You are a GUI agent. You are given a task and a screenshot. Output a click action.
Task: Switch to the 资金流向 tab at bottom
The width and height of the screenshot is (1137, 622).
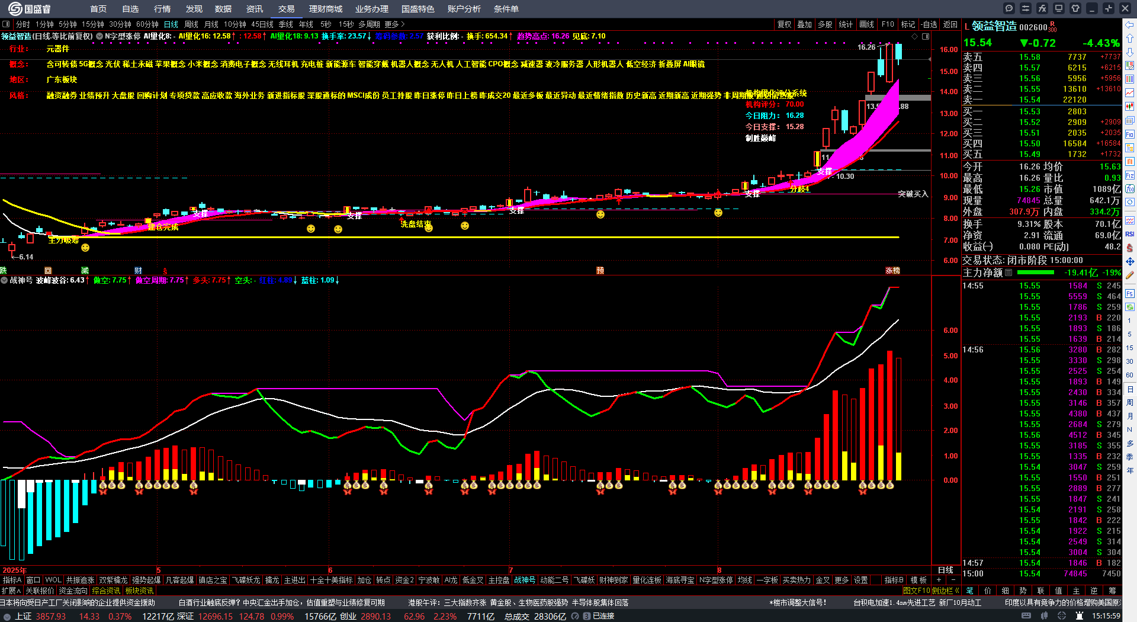(x=73, y=591)
